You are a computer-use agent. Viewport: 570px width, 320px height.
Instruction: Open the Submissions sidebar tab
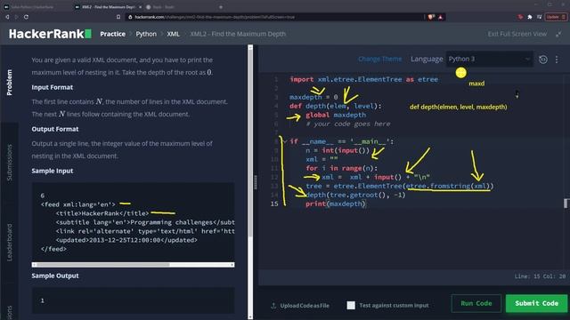point(10,163)
